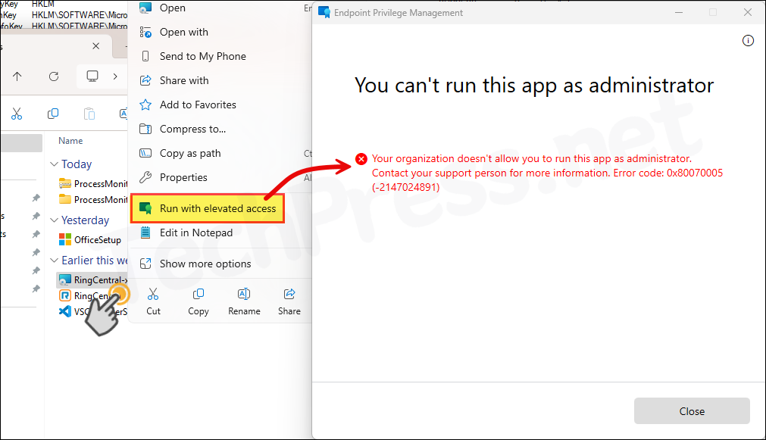The height and width of the screenshot is (440, 766).
Task: Expand the address bar chevron
Action: [x=115, y=76]
